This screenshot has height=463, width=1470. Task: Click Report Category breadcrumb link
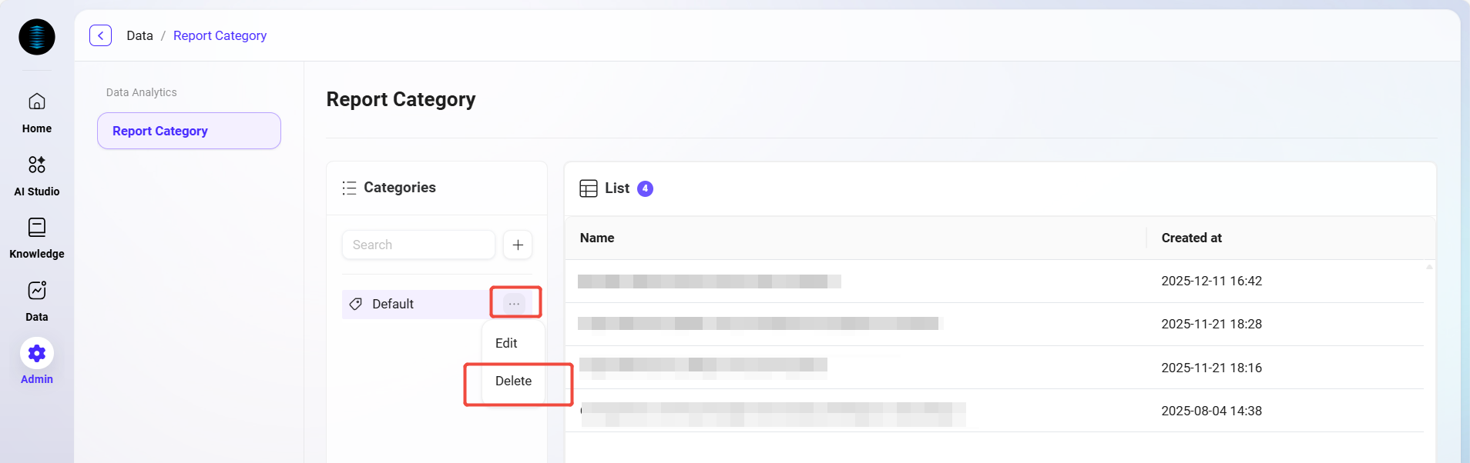click(x=220, y=35)
